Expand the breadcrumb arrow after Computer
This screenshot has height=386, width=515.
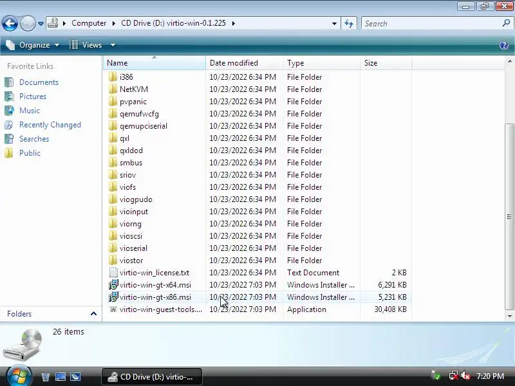click(x=114, y=23)
